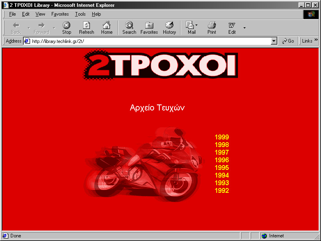Click the Go button beside address bar
Viewport: 321px width, 241px height.
click(288, 41)
